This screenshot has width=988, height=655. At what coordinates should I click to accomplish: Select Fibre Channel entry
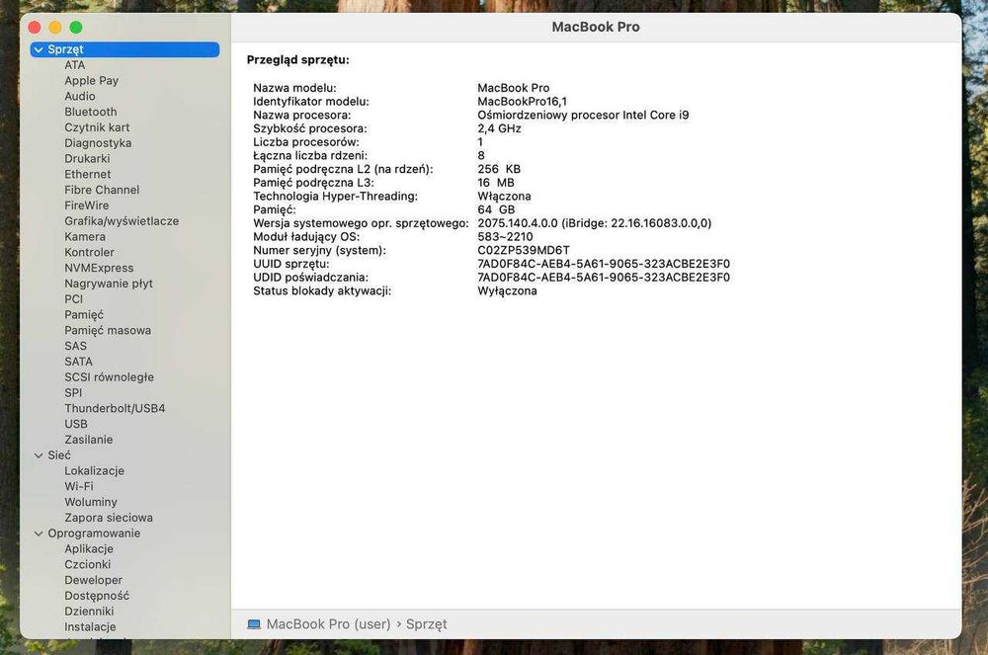pyautogui.click(x=102, y=190)
